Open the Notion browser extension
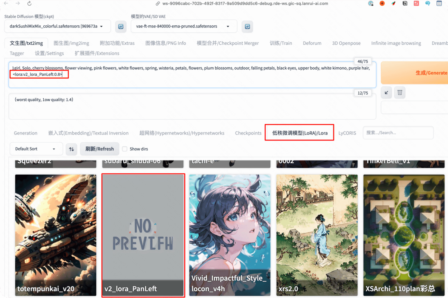The width and height of the screenshot is (448, 298). point(405,3)
